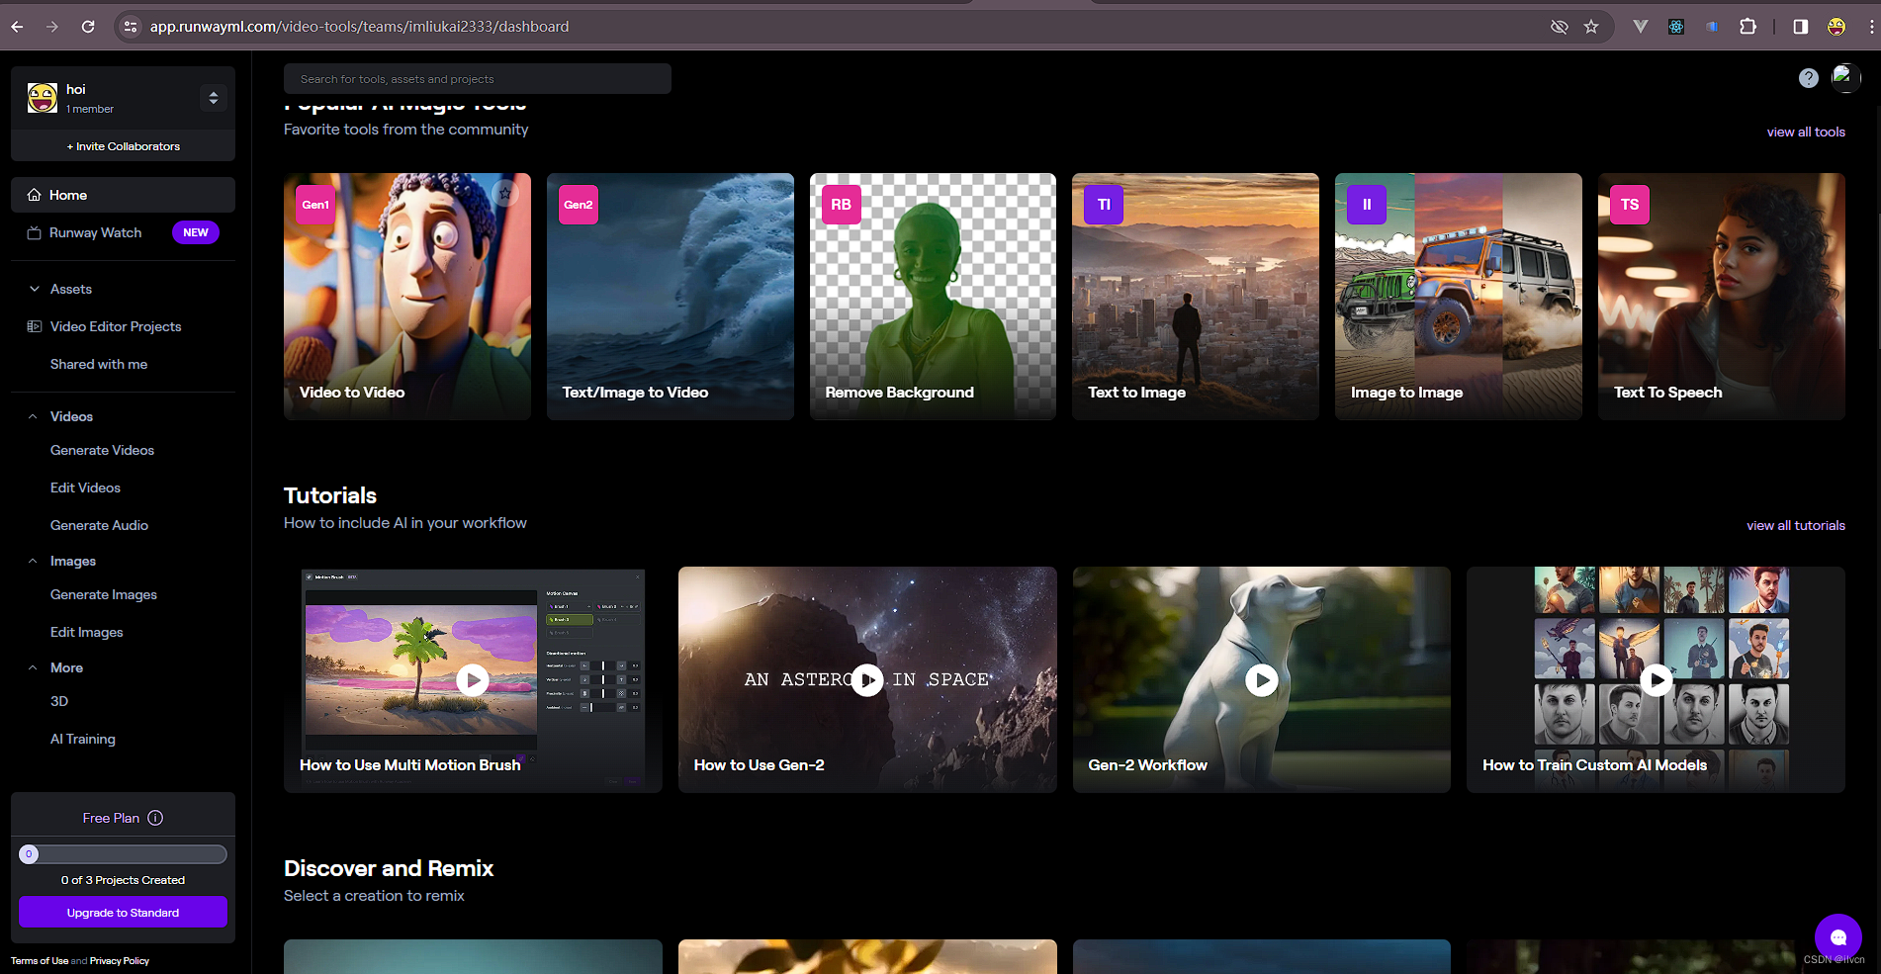This screenshot has width=1881, height=974.
Task: Open the Text to Image tool card
Action: tap(1196, 297)
